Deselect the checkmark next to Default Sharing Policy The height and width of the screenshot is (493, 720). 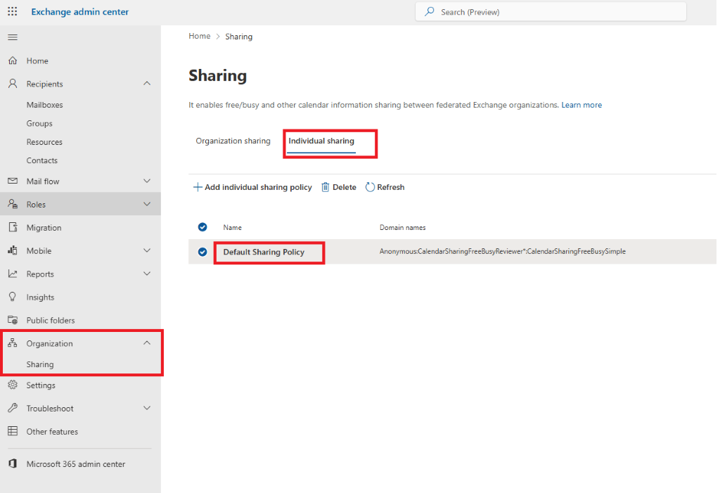click(x=202, y=252)
